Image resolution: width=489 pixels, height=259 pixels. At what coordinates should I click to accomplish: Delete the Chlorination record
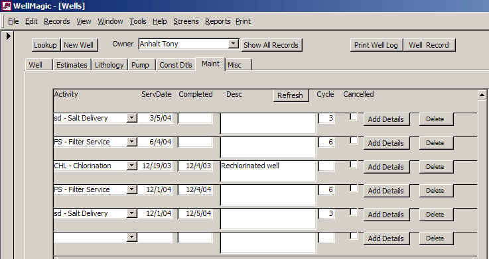(436, 167)
